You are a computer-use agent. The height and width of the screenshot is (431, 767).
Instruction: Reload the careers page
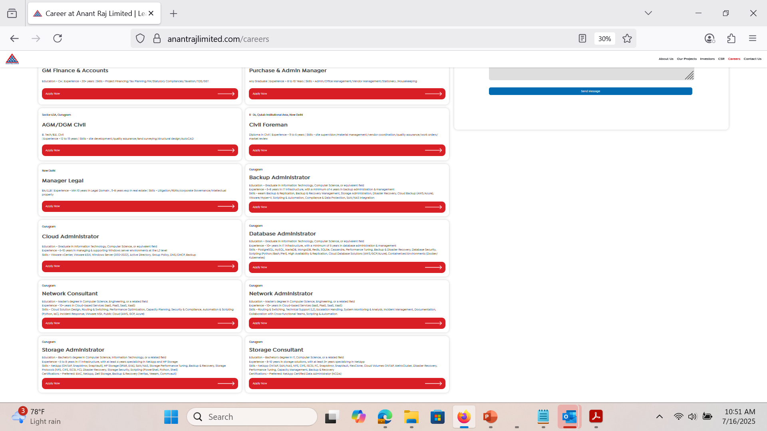[x=58, y=38]
